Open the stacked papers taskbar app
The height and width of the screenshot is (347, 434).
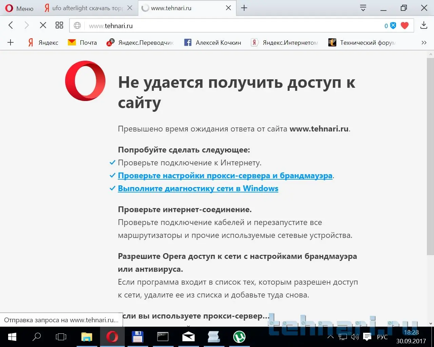click(x=214, y=337)
